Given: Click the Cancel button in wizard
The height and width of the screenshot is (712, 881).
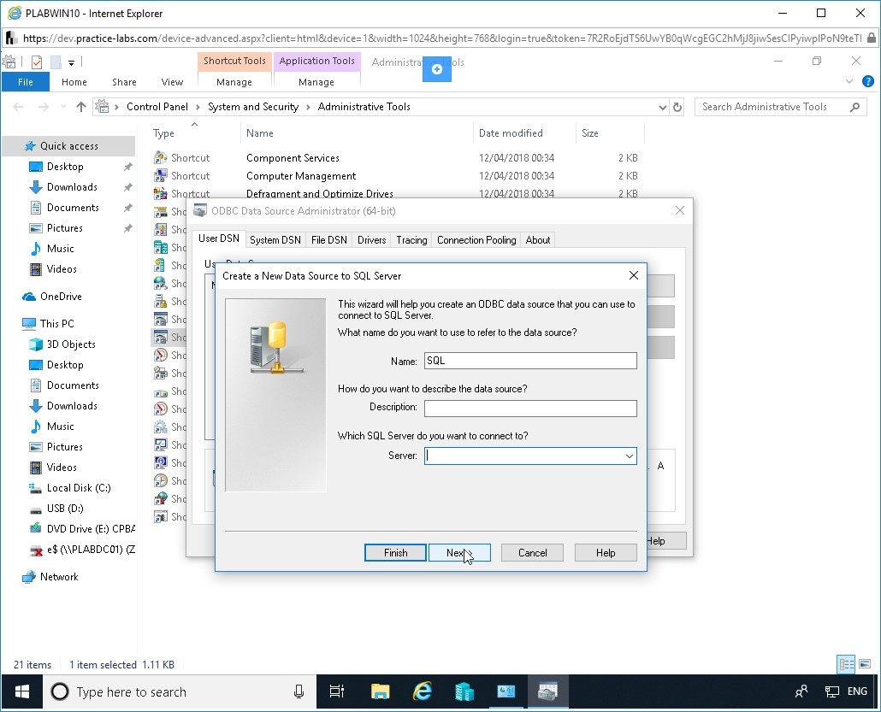Looking at the screenshot, I should (532, 552).
